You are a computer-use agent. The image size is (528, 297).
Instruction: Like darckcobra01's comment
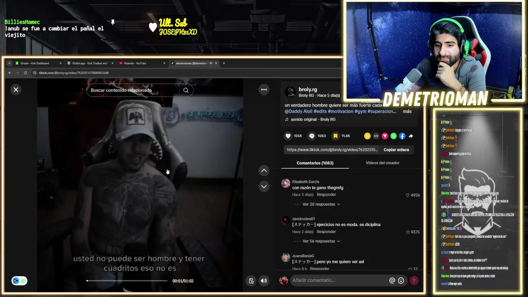pos(408,232)
